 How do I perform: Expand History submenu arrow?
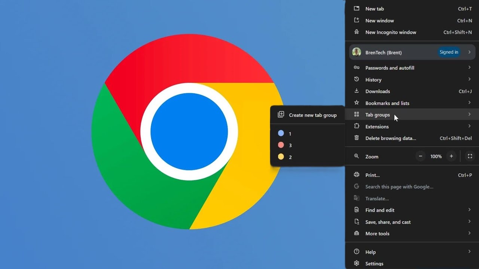[469, 79]
